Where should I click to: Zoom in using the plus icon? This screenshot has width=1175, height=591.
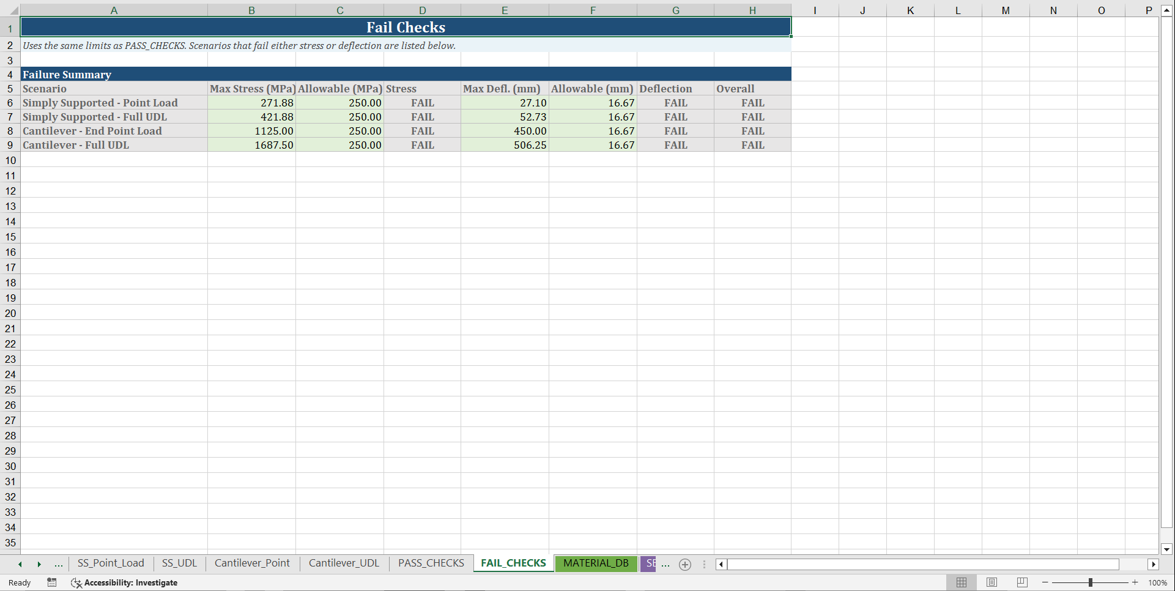point(1135,582)
